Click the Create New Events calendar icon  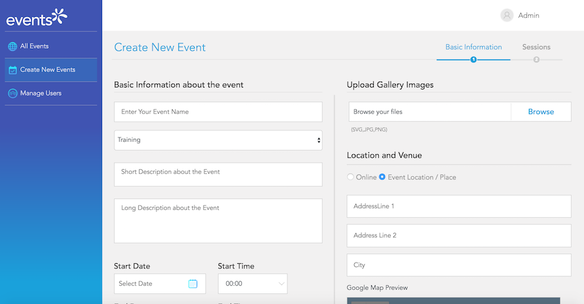click(13, 70)
